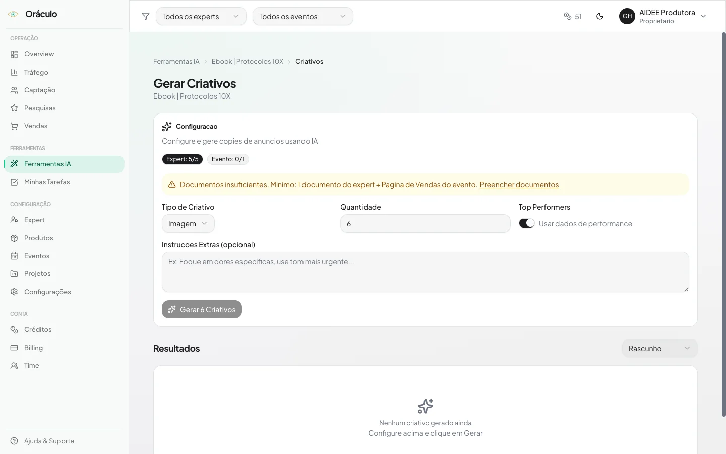
Task: Click the Overview grid icon in sidebar
Action: pyautogui.click(x=14, y=54)
